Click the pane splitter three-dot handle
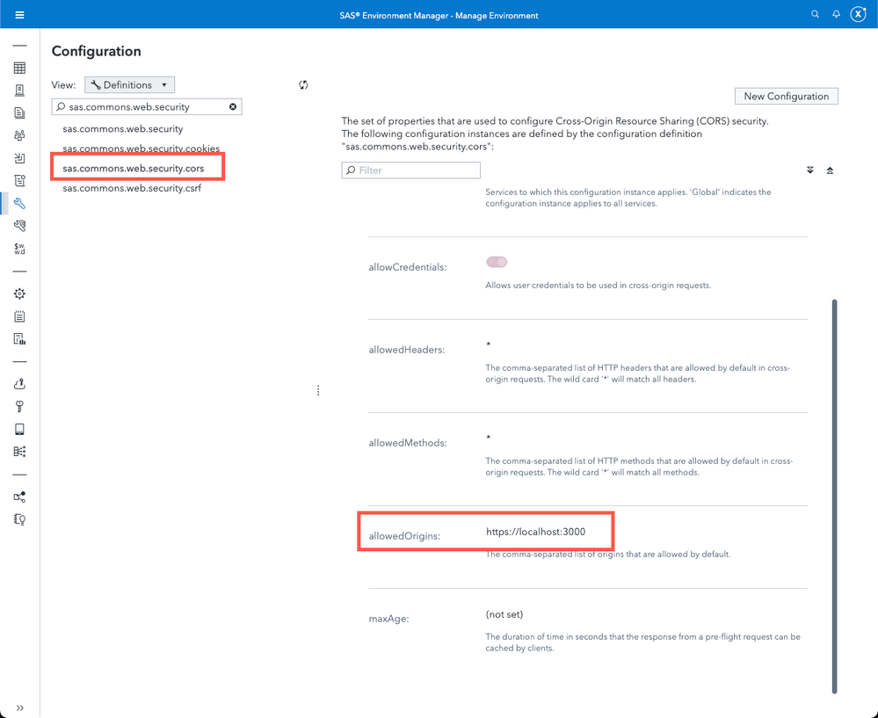The image size is (878, 718). [318, 390]
